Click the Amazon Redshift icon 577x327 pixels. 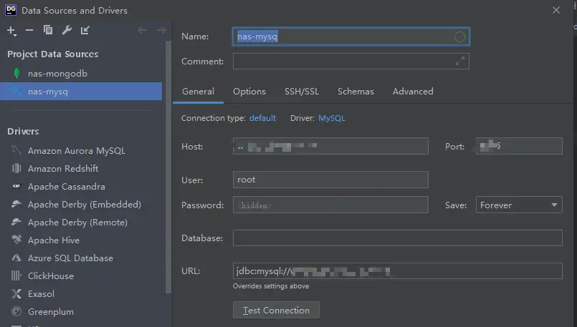pos(16,168)
